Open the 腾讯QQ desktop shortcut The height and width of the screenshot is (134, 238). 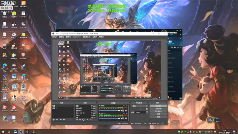pyautogui.click(x=14, y=46)
